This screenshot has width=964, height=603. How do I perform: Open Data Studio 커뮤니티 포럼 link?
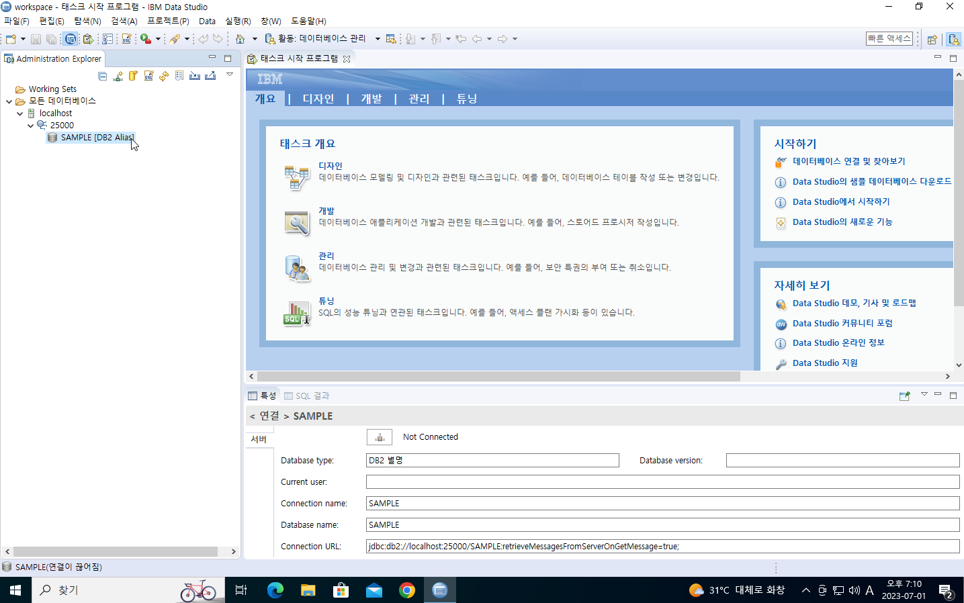coord(842,323)
